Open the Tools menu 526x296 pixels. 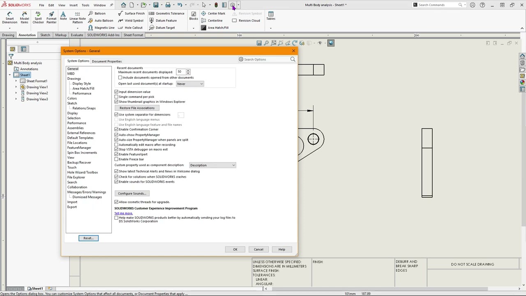click(x=85, y=5)
